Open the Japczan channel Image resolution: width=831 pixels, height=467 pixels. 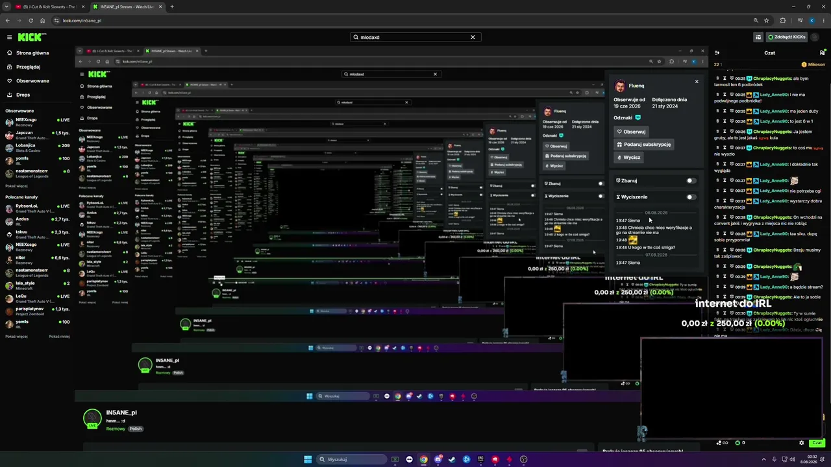[x=38, y=135]
